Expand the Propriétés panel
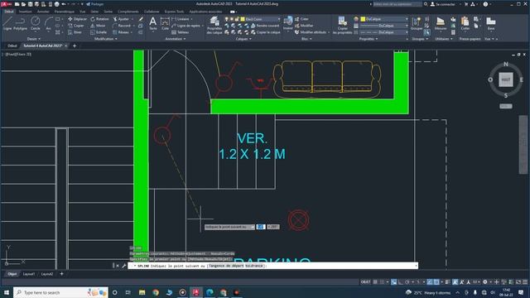Viewport: 530px width, 298px height. pos(369,39)
